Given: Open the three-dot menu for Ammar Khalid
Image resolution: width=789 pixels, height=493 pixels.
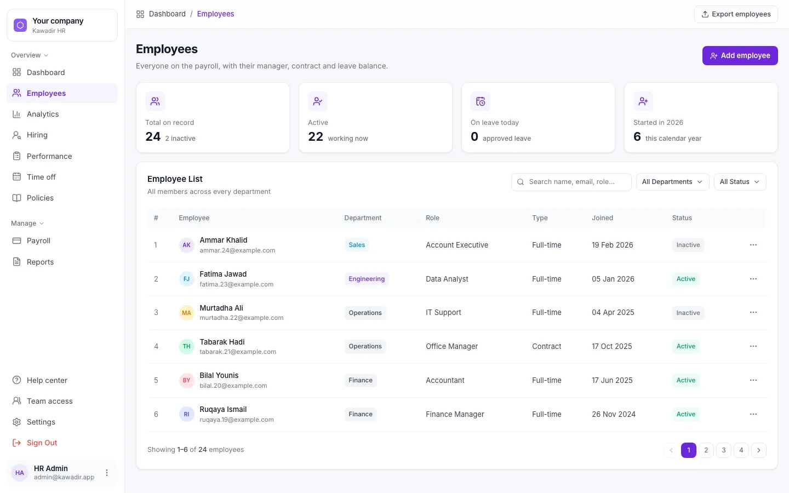Looking at the screenshot, I should click(753, 245).
